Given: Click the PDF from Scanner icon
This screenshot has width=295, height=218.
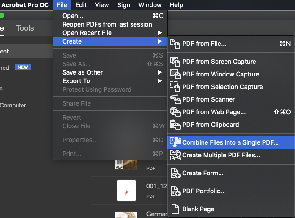Looking at the screenshot, I should [x=175, y=99].
